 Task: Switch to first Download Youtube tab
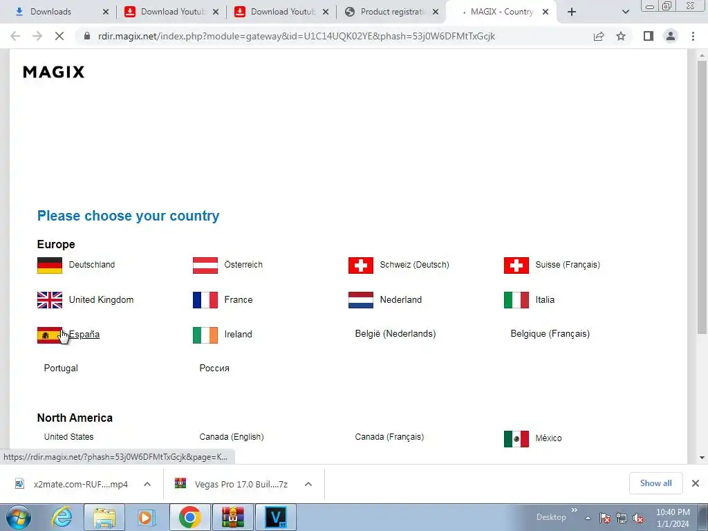click(x=171, y=12)
